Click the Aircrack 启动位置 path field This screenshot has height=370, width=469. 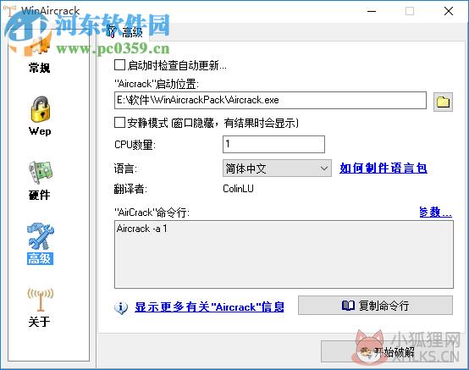[x=270, y=100]
